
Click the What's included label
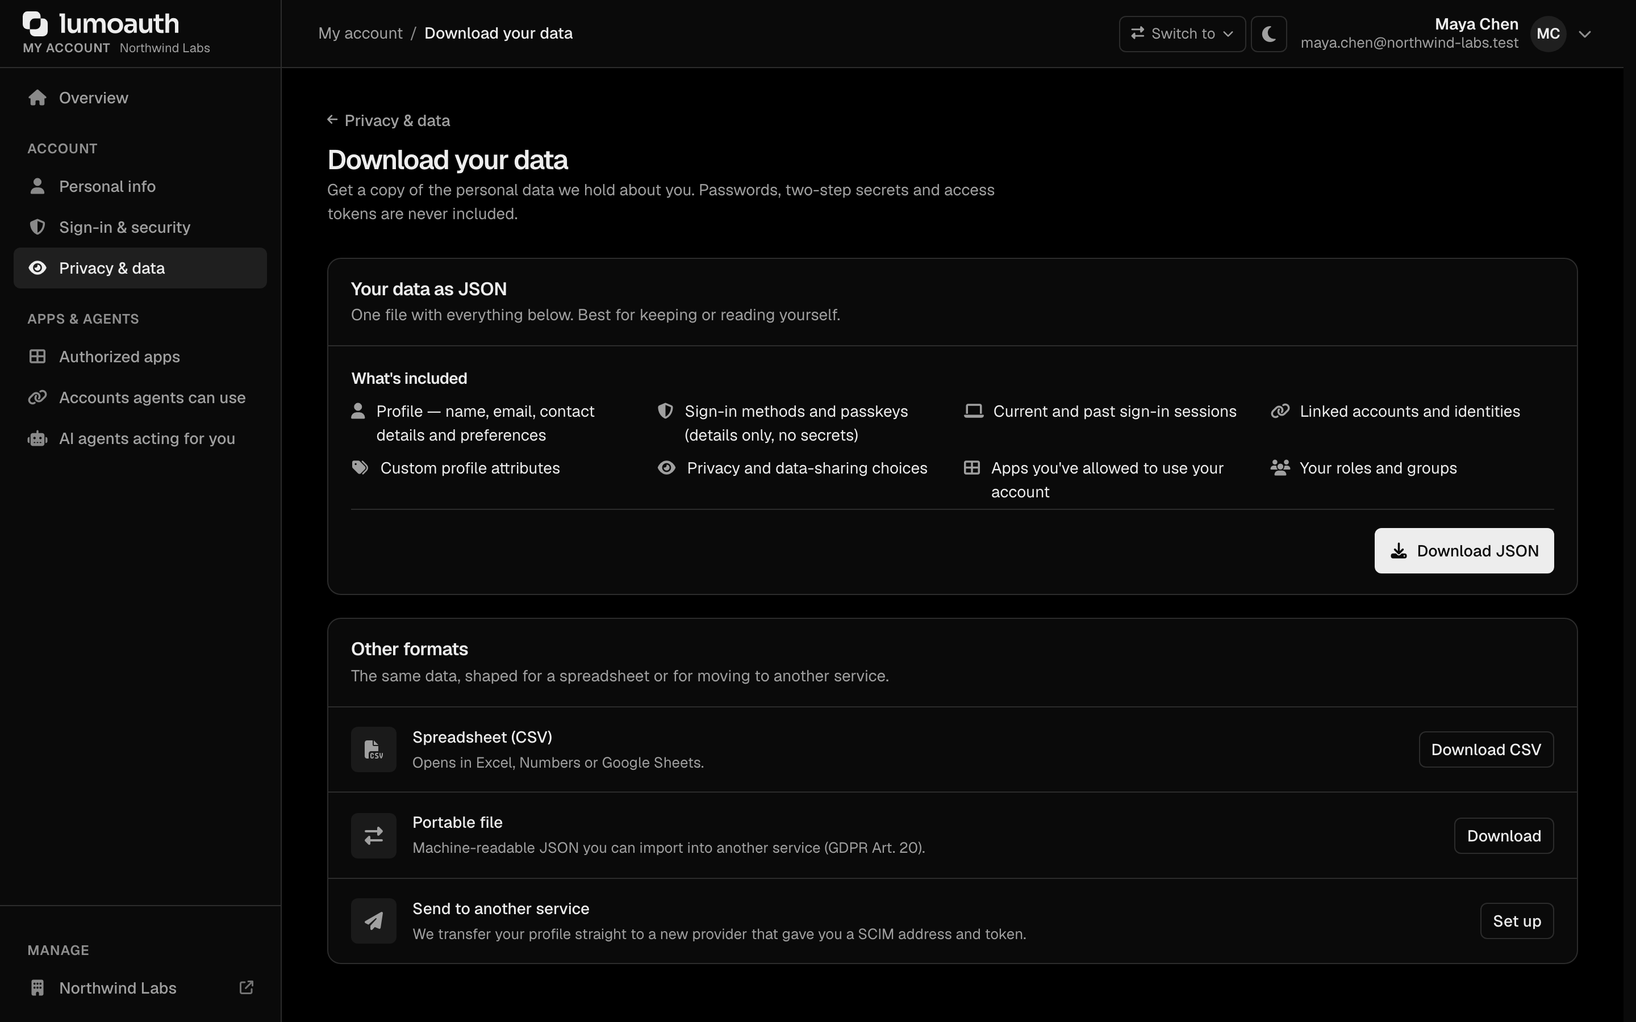(409, 379)
